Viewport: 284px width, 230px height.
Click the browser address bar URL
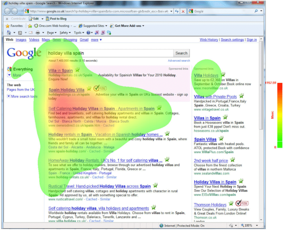pyautogui.click(x=99, y=11)
